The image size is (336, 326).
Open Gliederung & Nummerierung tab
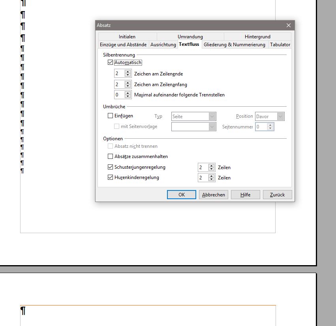(x=235, y=45)
